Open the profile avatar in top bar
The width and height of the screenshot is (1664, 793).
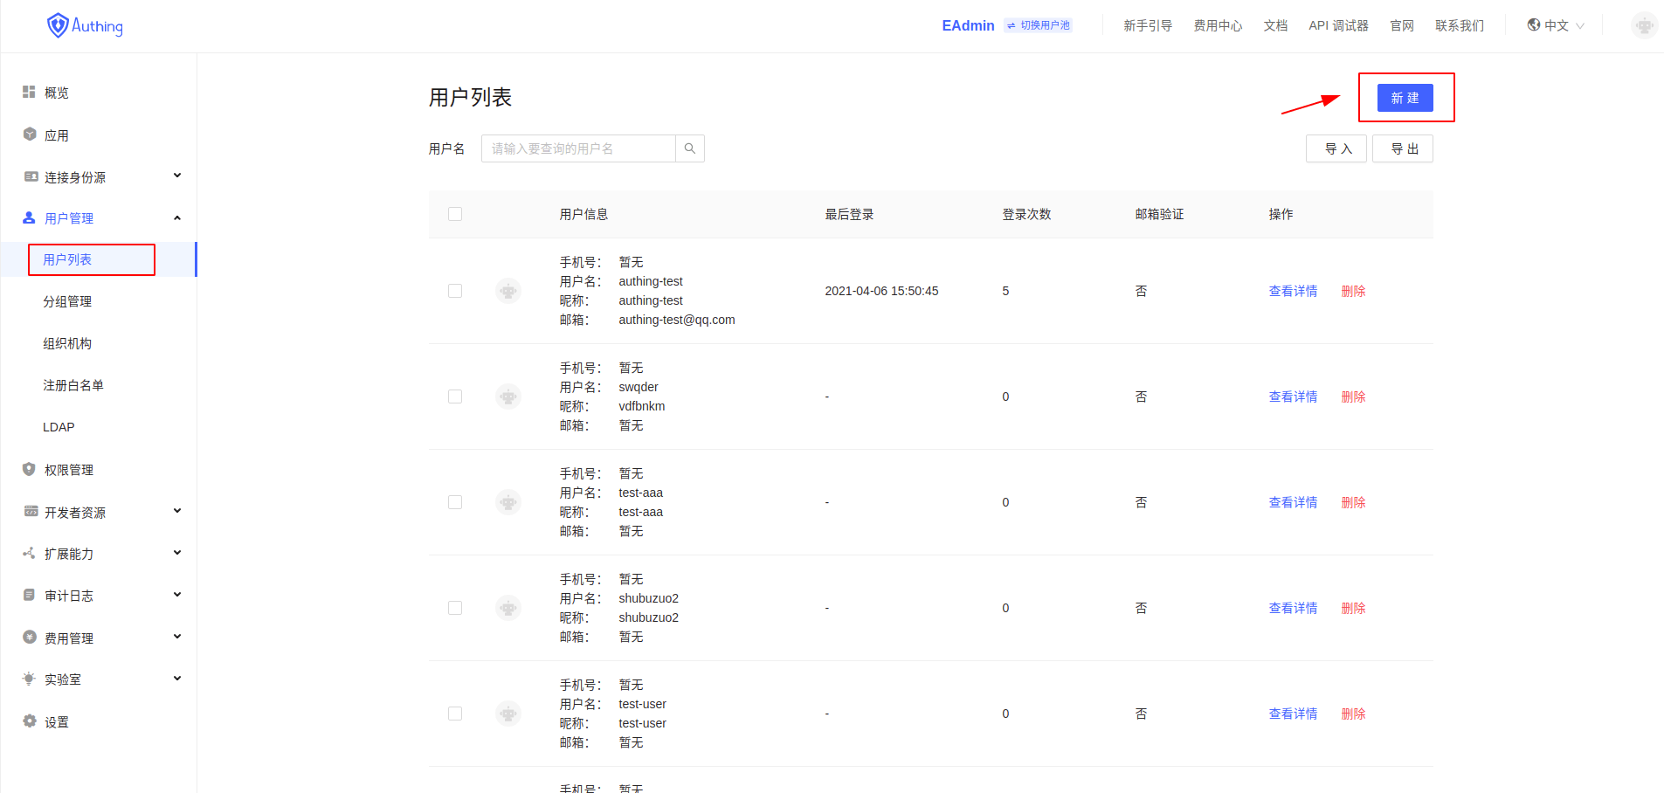point(1643,25)
